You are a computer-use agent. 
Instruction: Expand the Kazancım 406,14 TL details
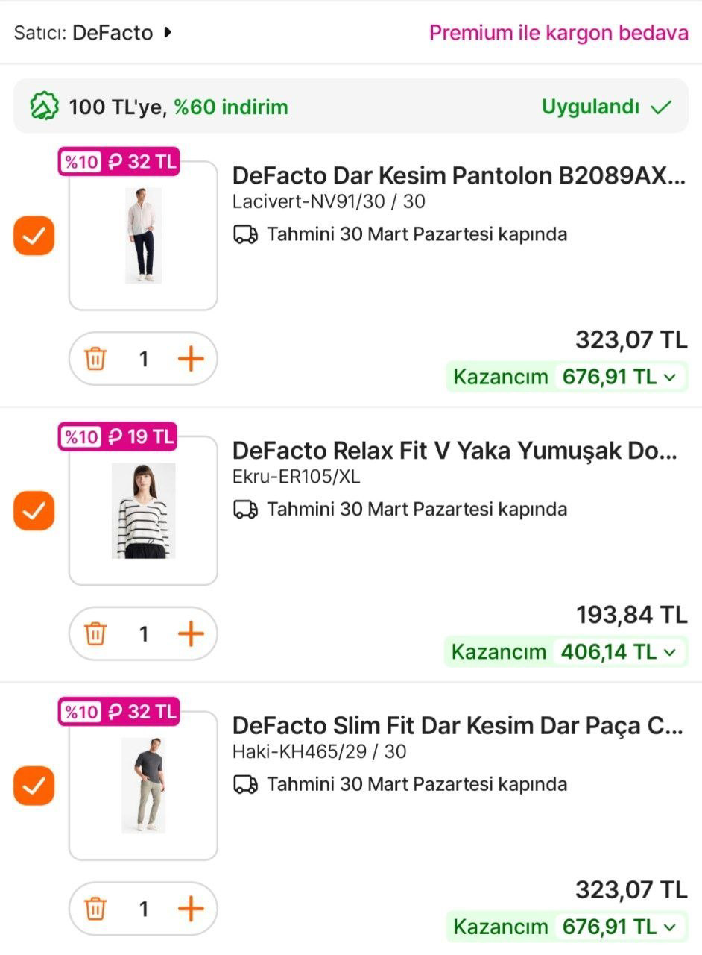pyautogui.click(x=669, y=652)
